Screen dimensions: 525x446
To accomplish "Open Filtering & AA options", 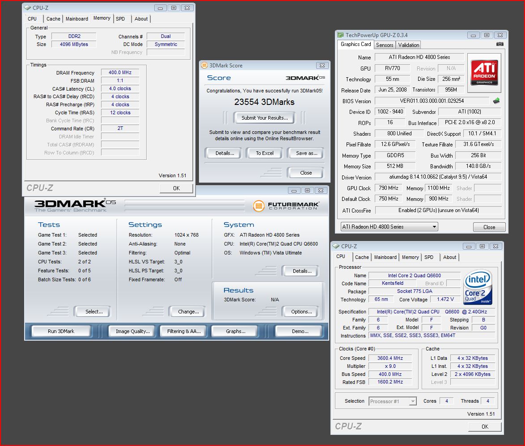I will [184, 331].
